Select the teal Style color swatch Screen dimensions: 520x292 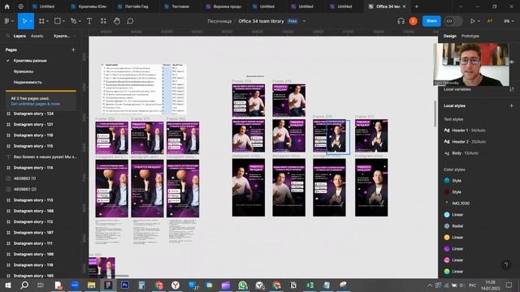click(x=447, y=180)
